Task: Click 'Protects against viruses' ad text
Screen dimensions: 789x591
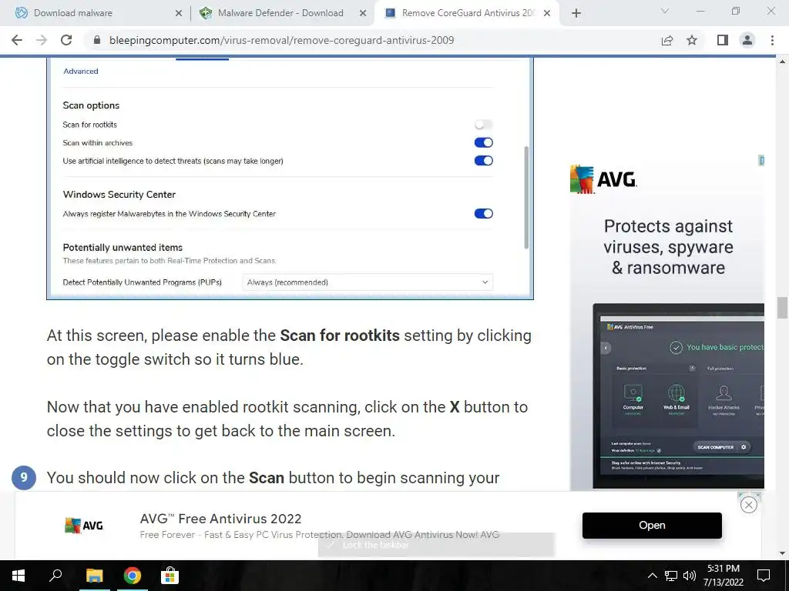Action: [668, 247]
